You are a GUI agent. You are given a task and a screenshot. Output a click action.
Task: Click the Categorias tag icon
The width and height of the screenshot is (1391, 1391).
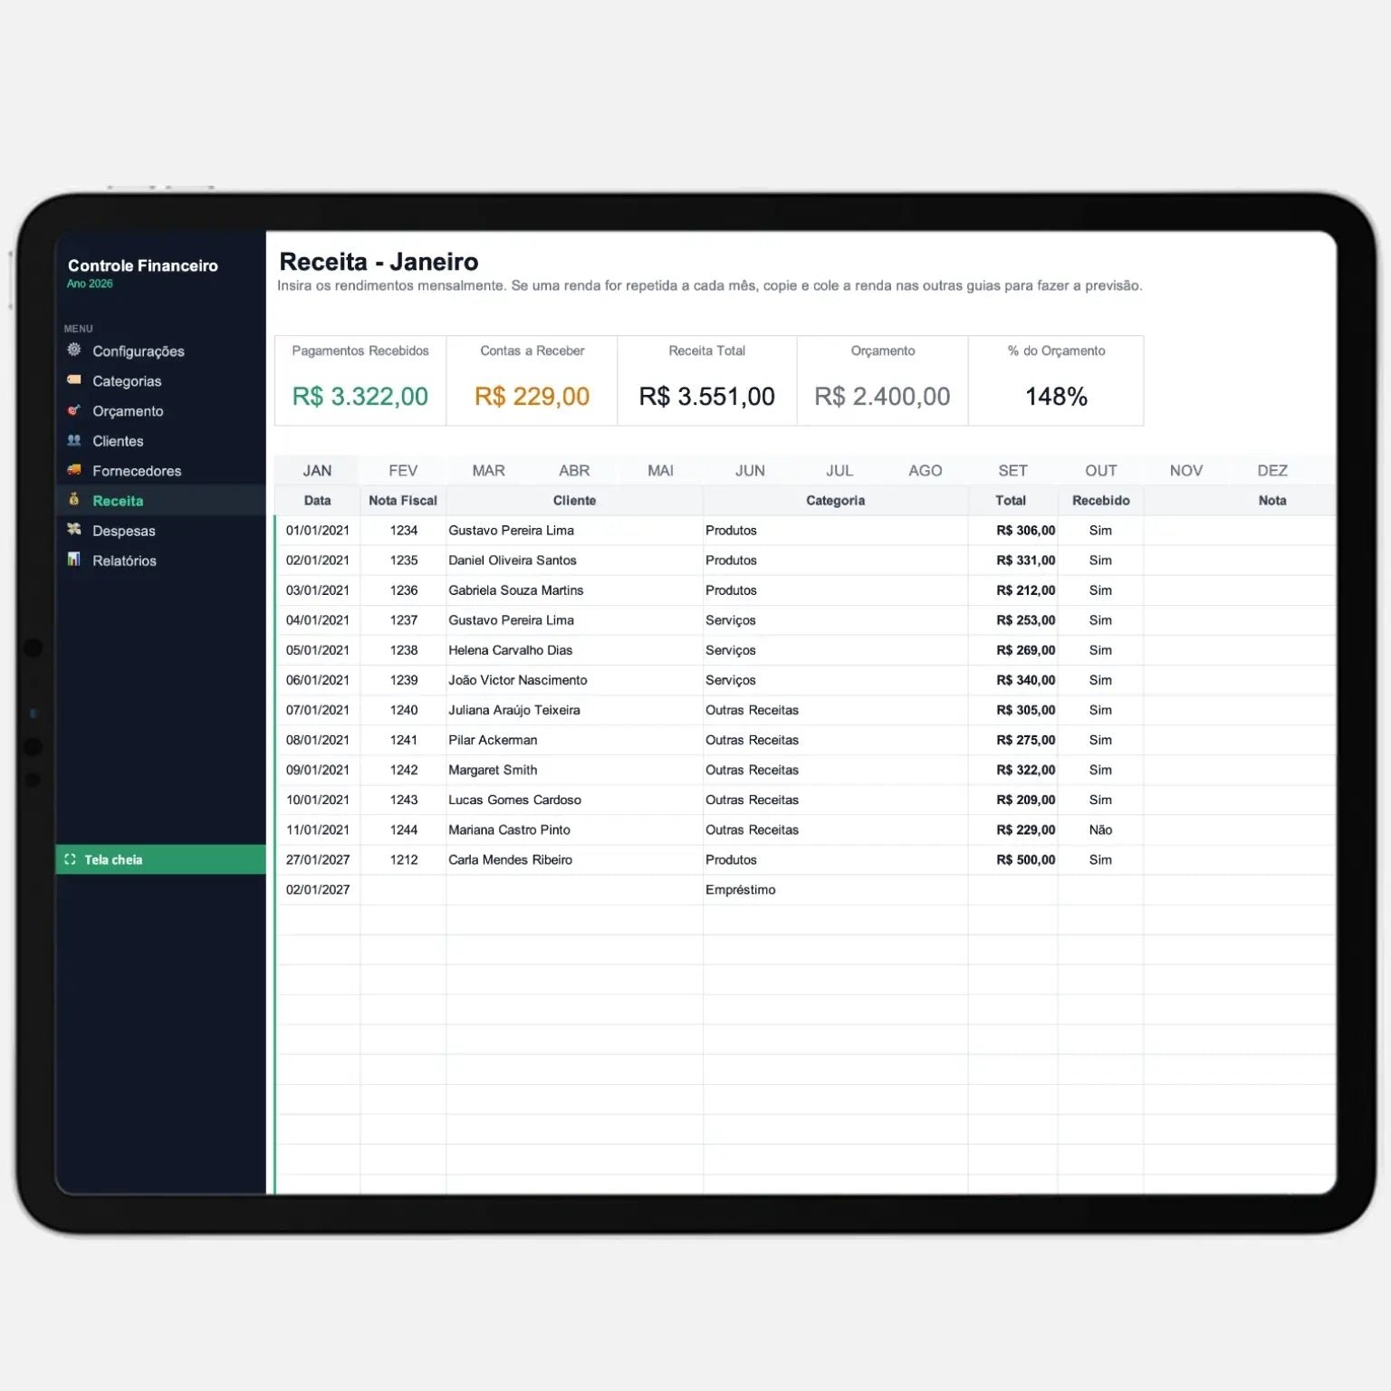tap(74, 379)
